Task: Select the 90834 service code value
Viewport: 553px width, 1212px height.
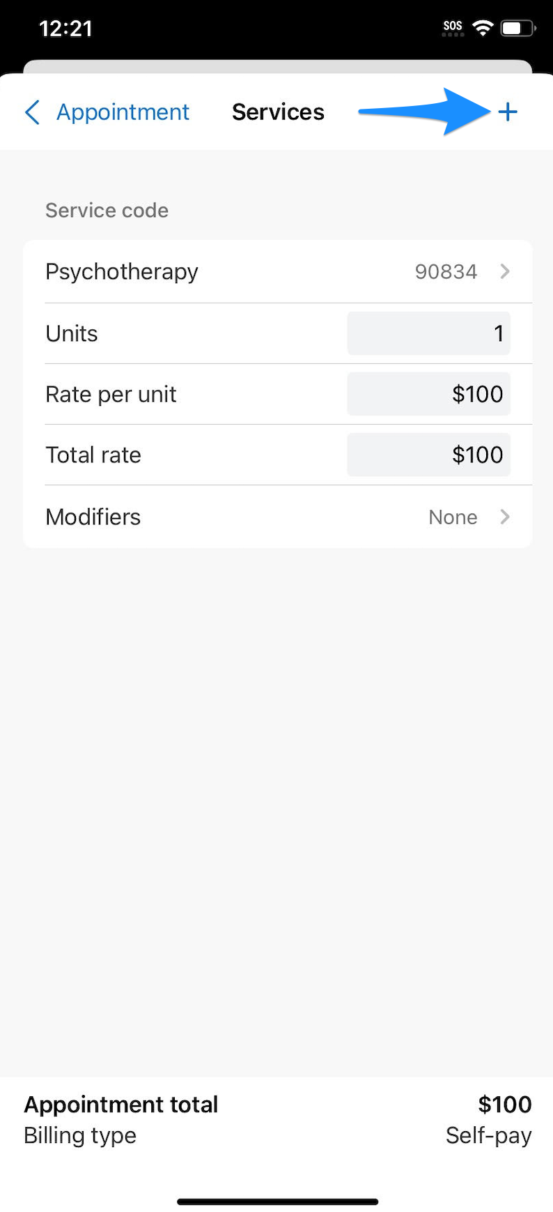Action: (446, 271)
